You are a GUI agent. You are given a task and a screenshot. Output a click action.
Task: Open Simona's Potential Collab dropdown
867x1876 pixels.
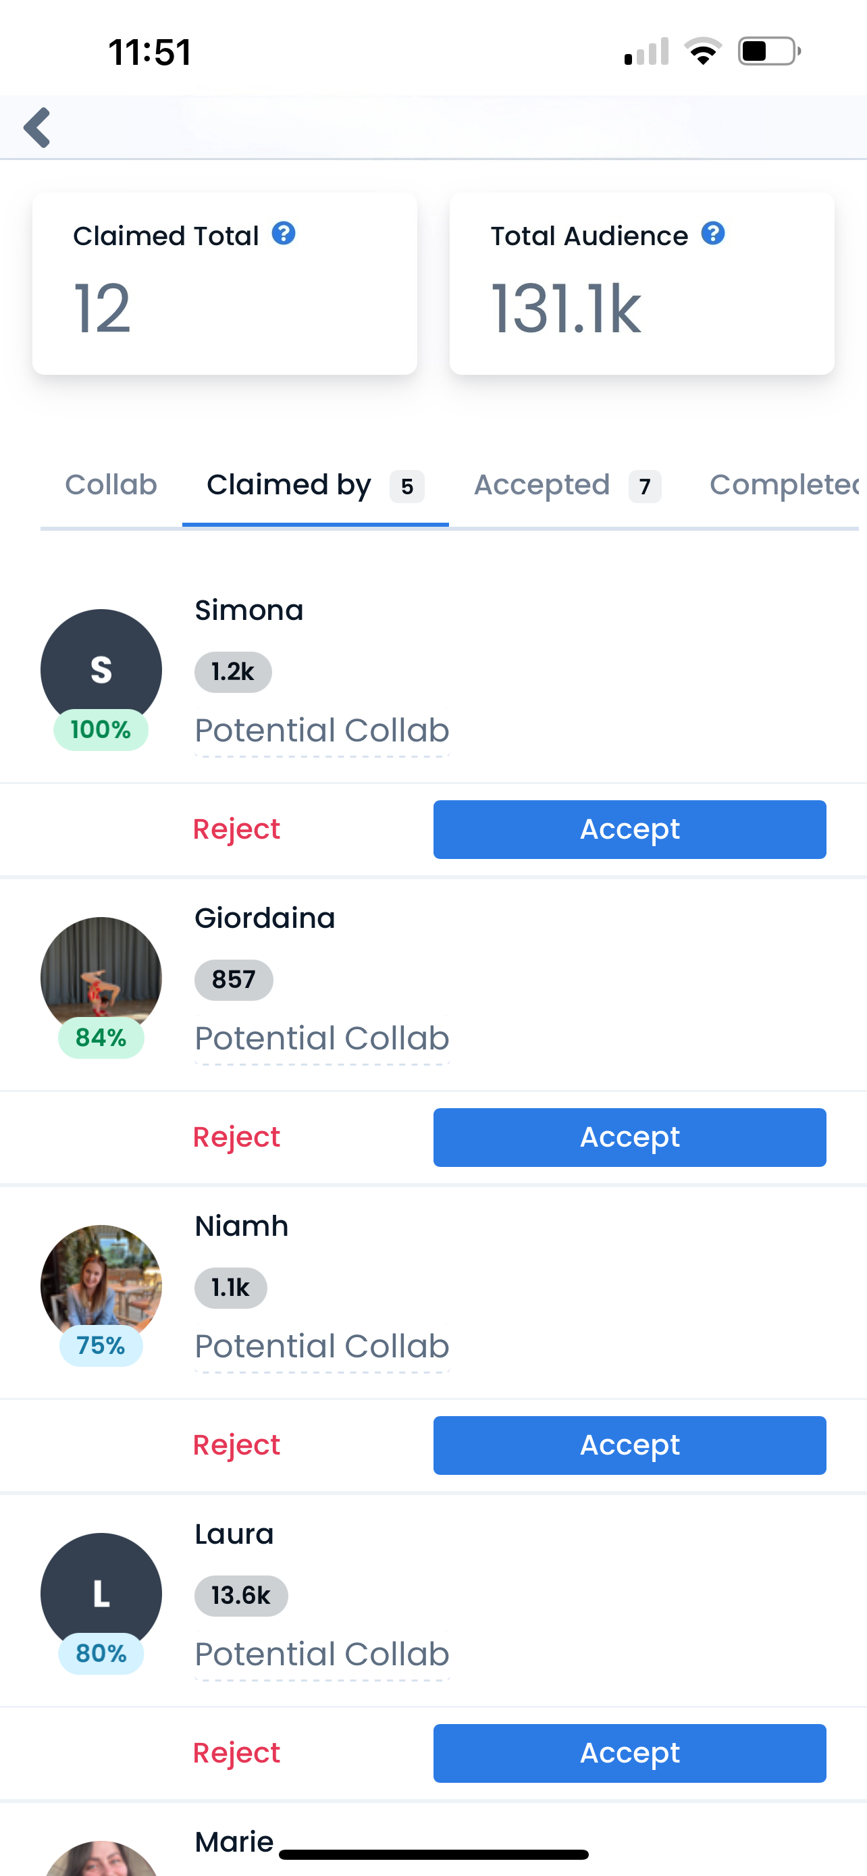[x=322, y=731]
